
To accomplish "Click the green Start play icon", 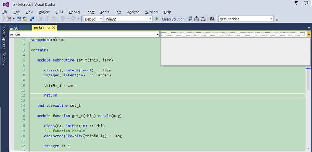I will 157,19.
